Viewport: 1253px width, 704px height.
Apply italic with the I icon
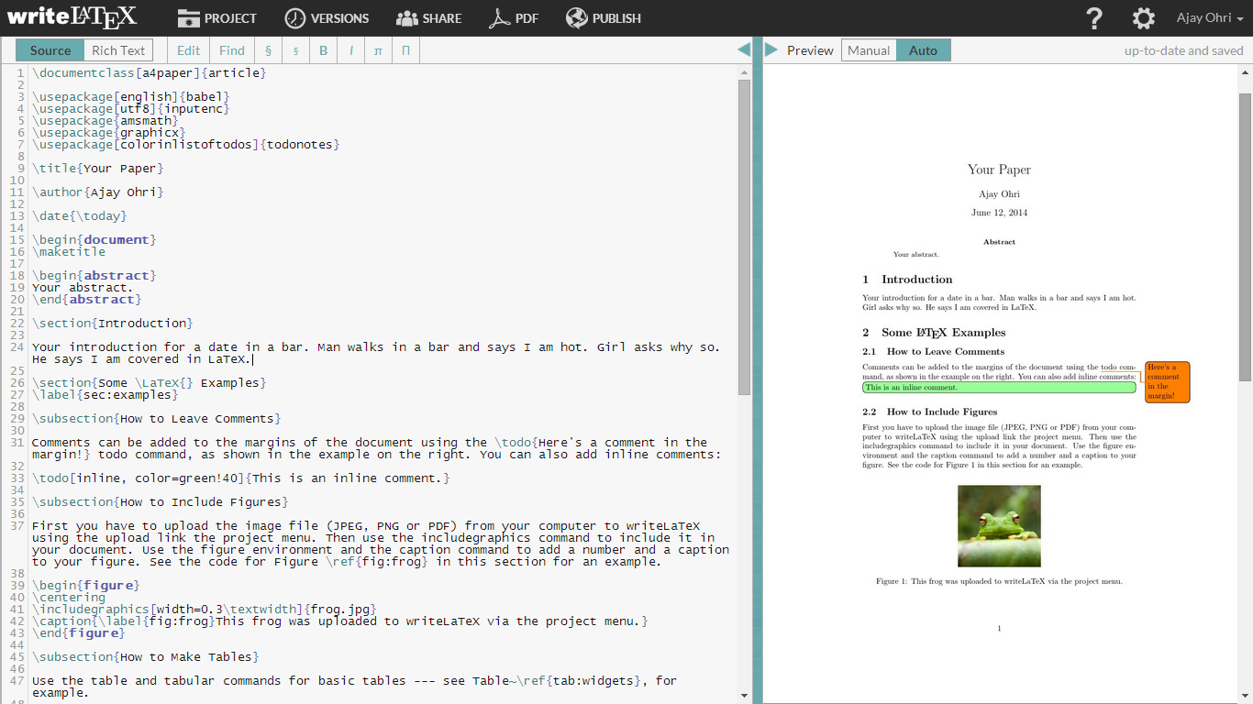click(x=350, y=50)
